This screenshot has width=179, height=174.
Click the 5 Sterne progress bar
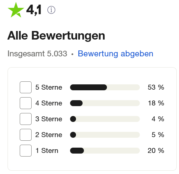105,87
